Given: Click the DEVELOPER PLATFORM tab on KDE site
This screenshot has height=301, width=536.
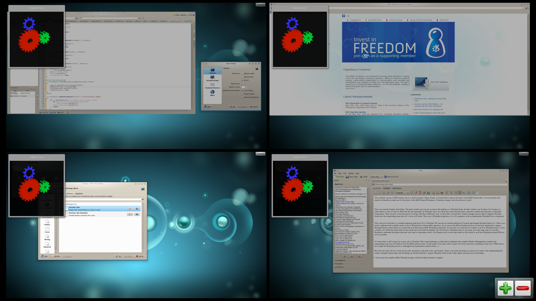Looking at the screenshot, I should [420, 20].
